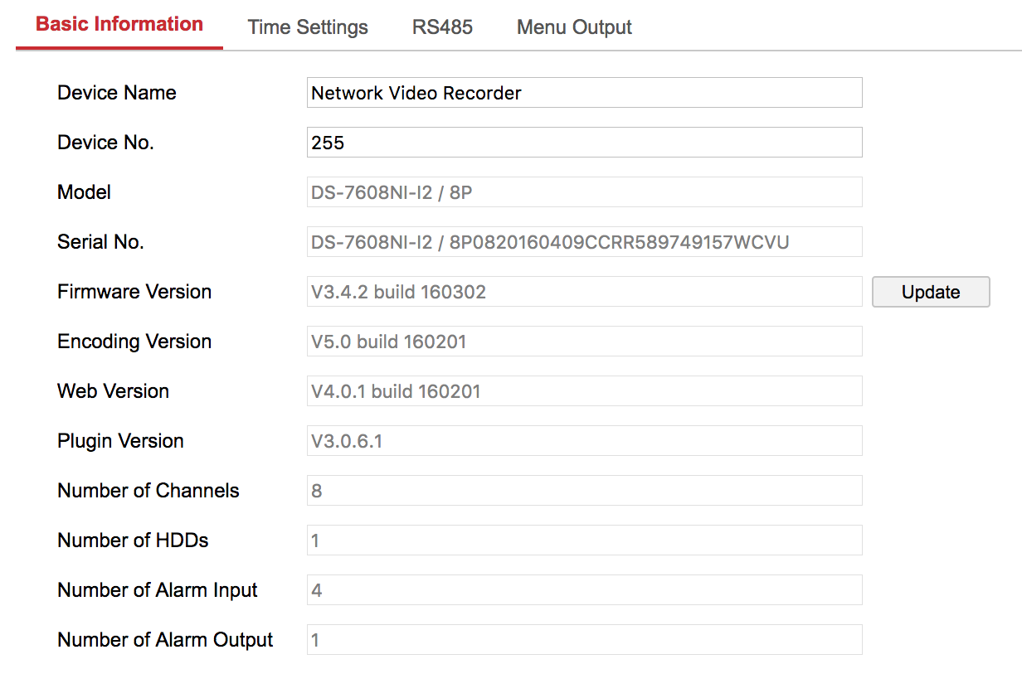Click the Device Name label

coord(117,93)
